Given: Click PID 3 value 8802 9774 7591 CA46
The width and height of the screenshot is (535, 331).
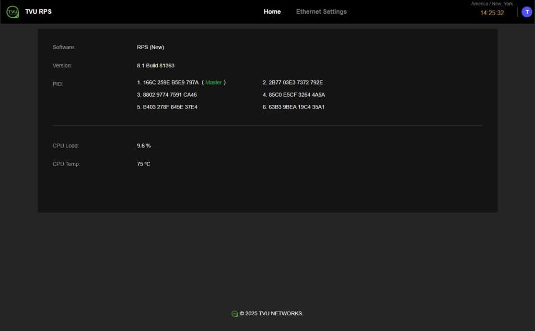Looking at the screenshot, I should pos(170,95).
